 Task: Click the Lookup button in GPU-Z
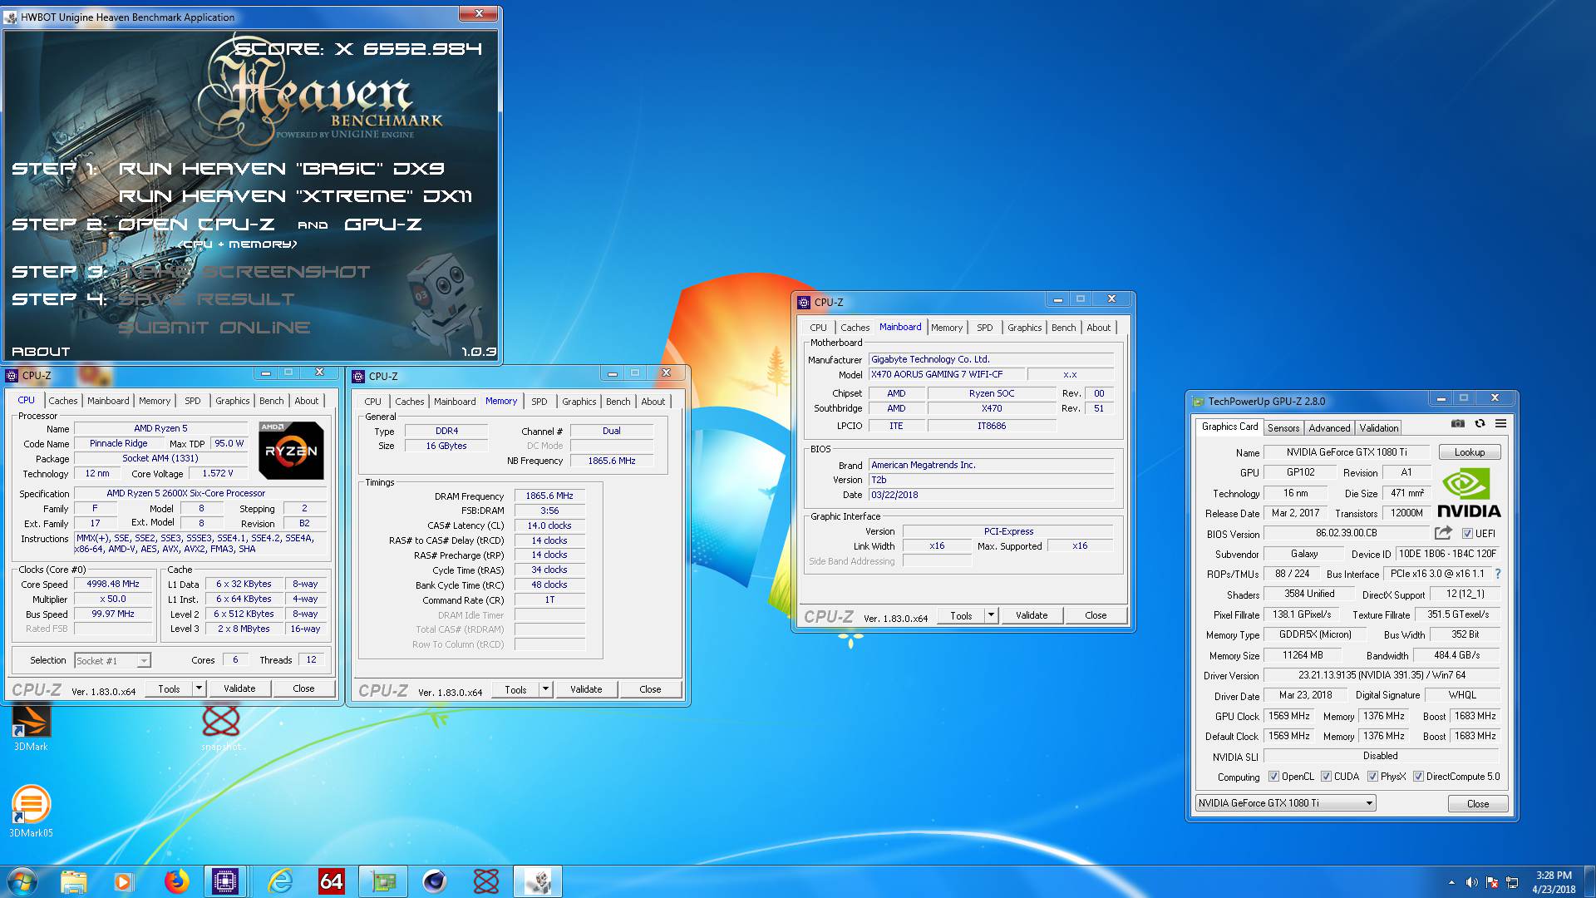[1469, 452]
